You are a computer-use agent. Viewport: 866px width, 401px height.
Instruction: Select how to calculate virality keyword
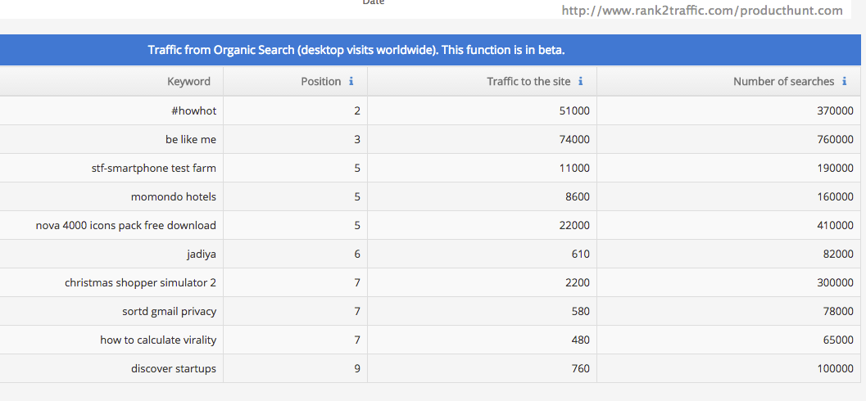click(158, 340)
